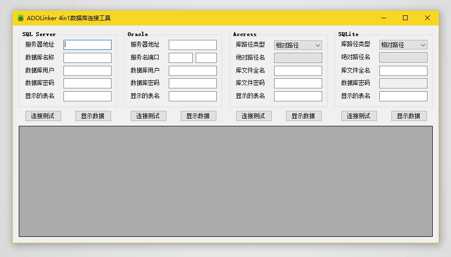Minimize the ADOLinker window

tap(384, 18)
